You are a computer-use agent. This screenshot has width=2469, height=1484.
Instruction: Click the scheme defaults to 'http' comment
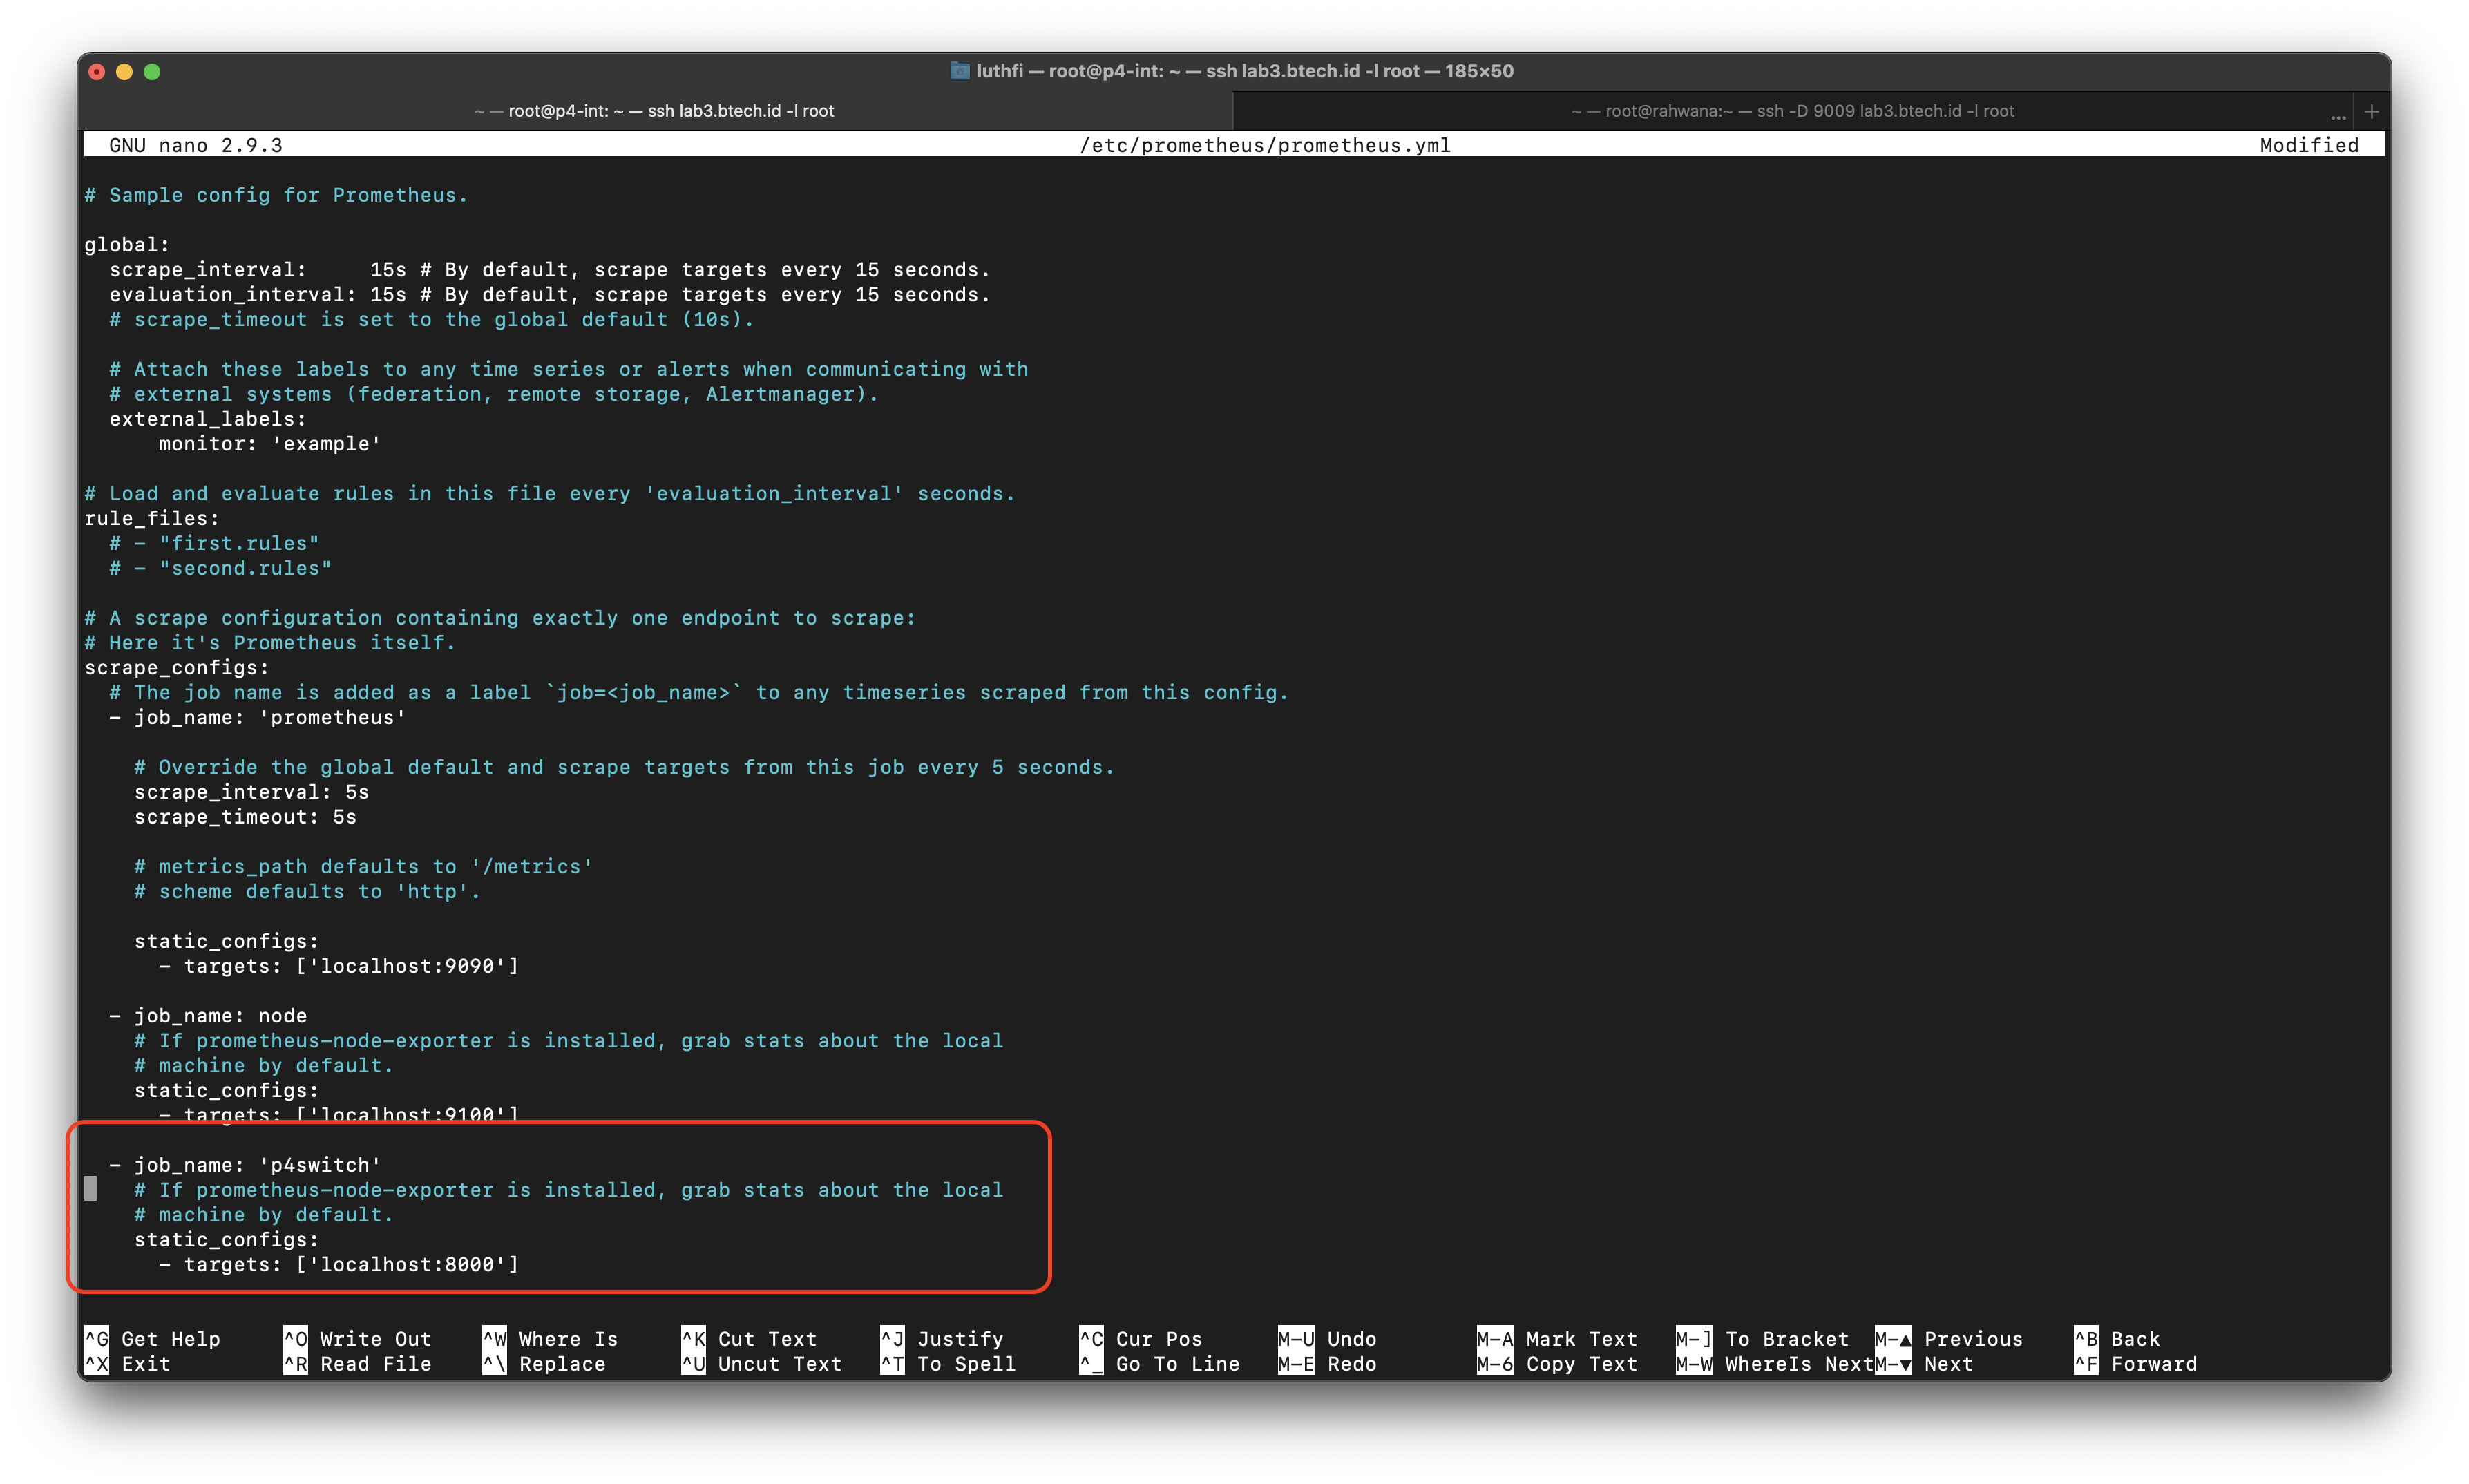[x=308, y=892]
